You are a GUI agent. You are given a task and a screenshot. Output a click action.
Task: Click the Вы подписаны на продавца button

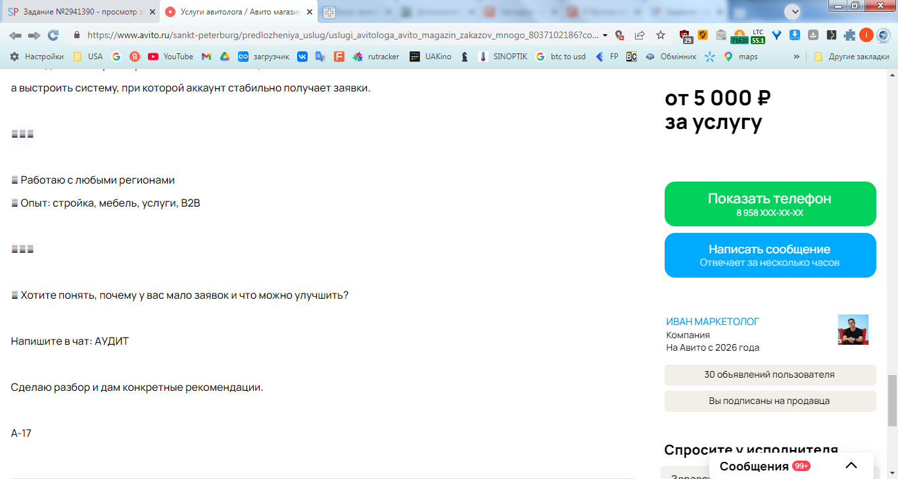(x=770, y=401)
